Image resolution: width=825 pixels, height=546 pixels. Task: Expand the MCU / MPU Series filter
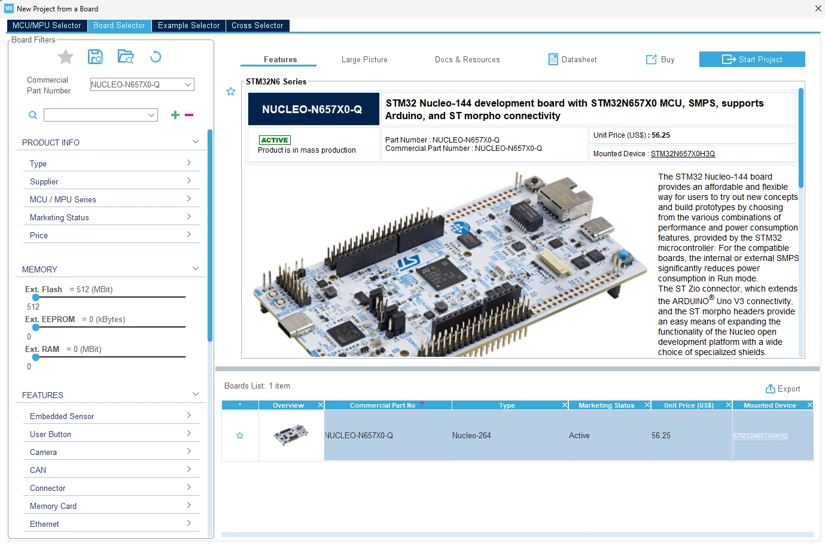point(189,199)
